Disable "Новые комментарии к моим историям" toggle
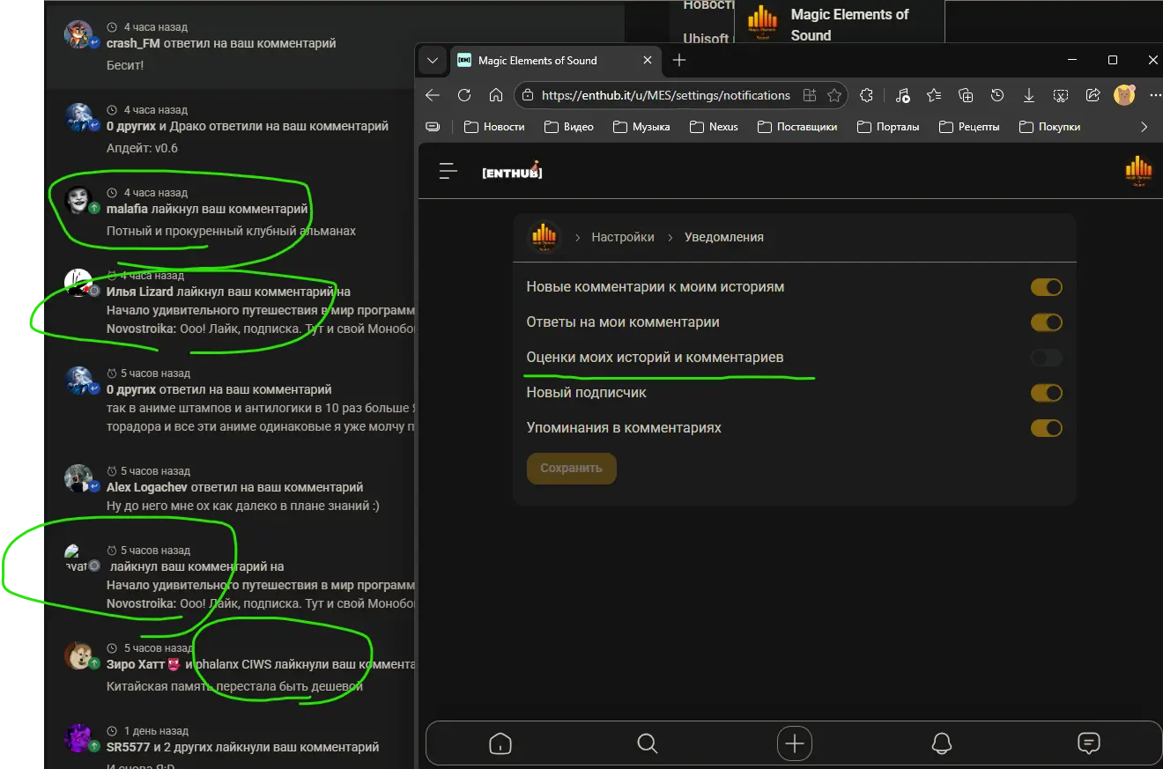 pyautogui.click(x=1046, y=287)
